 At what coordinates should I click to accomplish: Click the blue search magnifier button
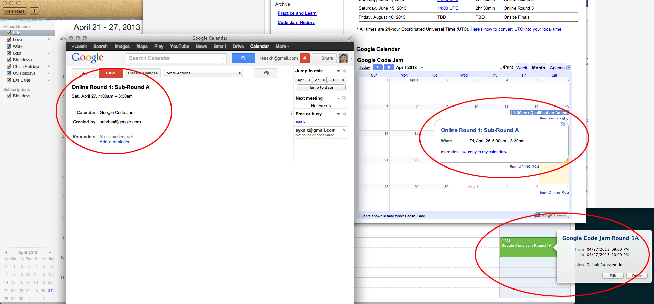[243, 58]
